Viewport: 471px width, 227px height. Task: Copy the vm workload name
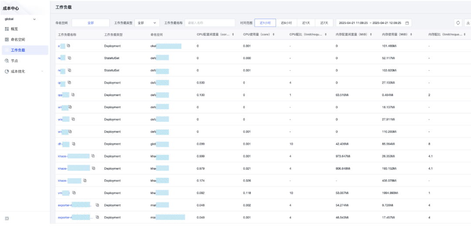coord(74,193)
